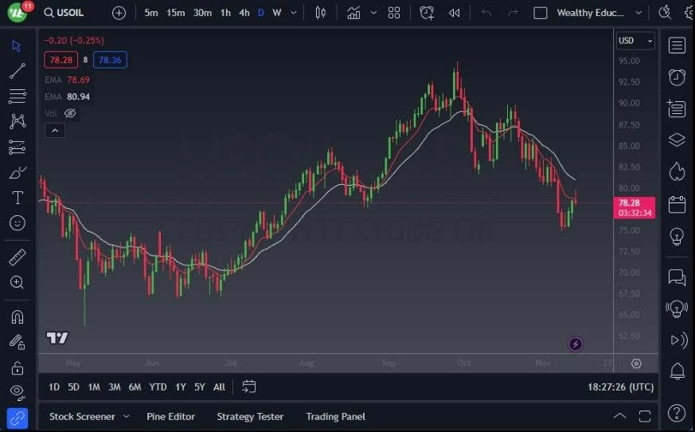The image size is (695, 432).
Task: Select the ruler measure tool
Action: tap(18, 257)
